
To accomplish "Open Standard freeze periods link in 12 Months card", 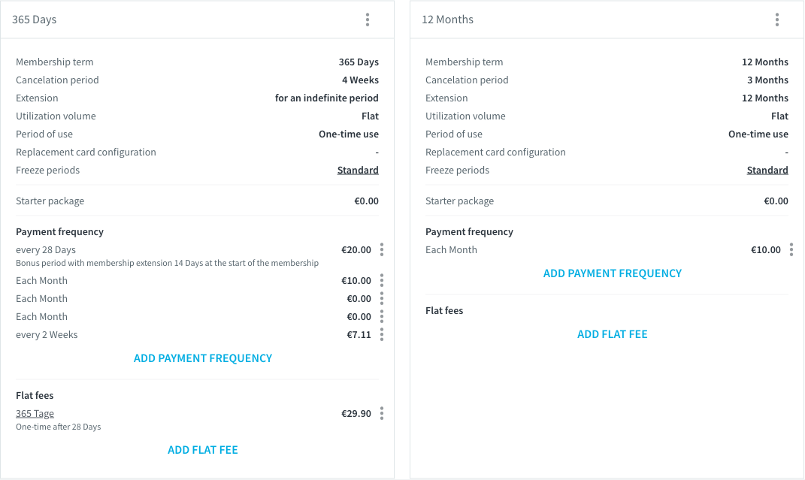I will [767, 171].
